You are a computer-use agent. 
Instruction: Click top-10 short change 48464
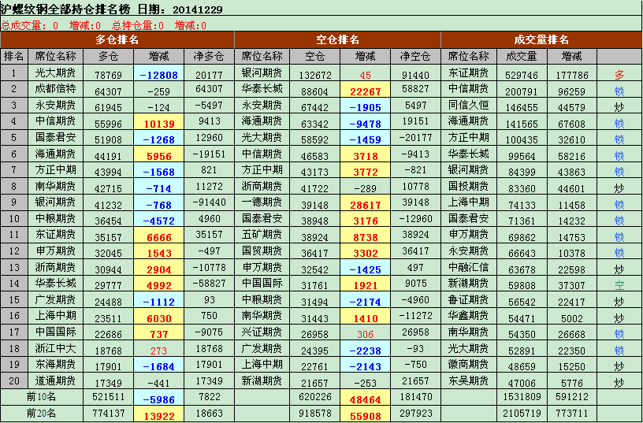(365, 399)
